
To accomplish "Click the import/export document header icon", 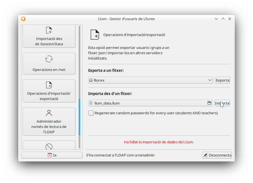I will [x=95, y=35].
